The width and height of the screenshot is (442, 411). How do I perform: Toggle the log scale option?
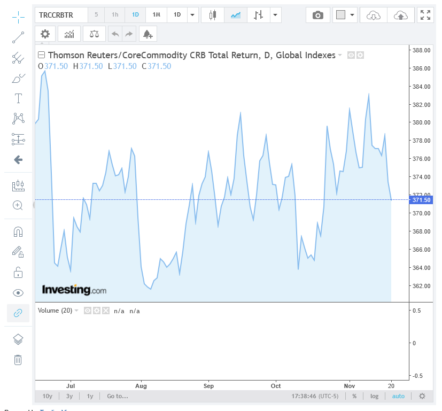374,396
